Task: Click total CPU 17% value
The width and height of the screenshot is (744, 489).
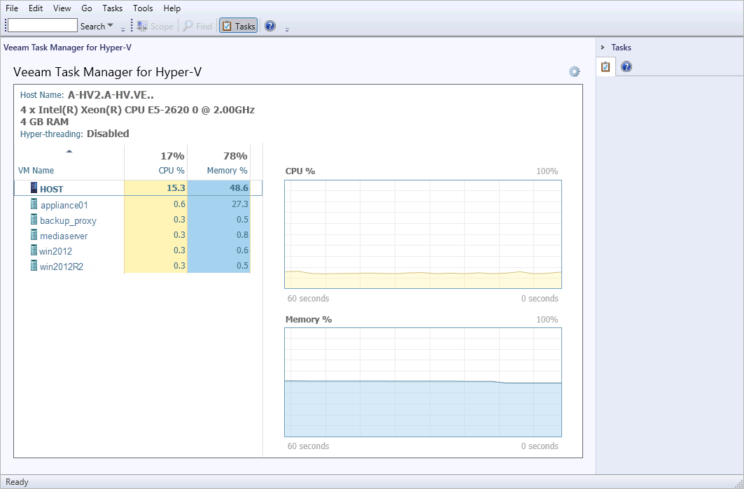Action: [172, 156]
